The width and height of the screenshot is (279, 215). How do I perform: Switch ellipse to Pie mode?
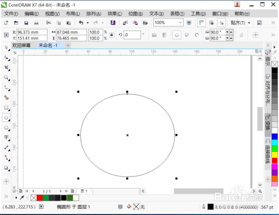coord(187,35)
